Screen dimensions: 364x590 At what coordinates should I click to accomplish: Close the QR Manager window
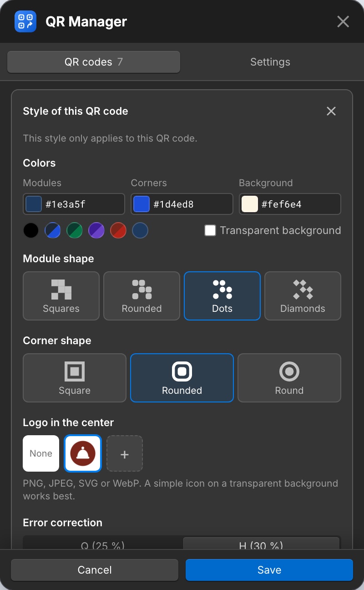tap(343, 21)
